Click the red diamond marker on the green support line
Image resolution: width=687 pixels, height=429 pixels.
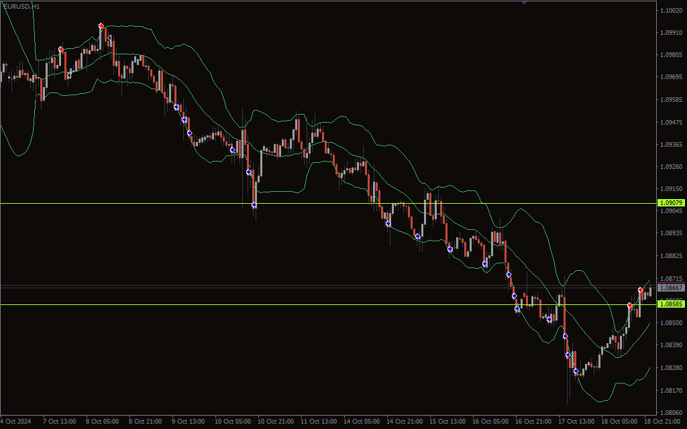pos(630,305)
